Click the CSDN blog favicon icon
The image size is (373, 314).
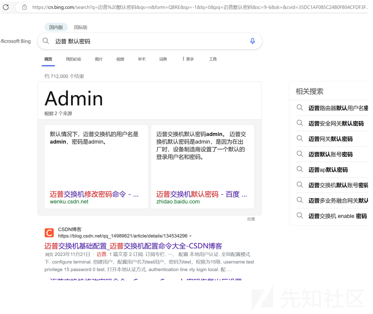pos(49,233)
